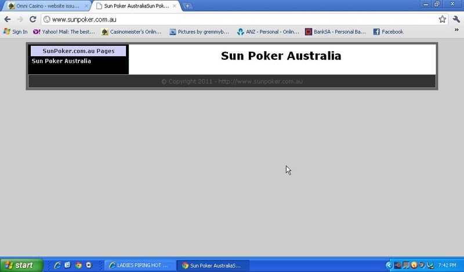Open the BankSA Personal Banking bookmark
This screenshot has height=272, width=464.
(336, 32)
